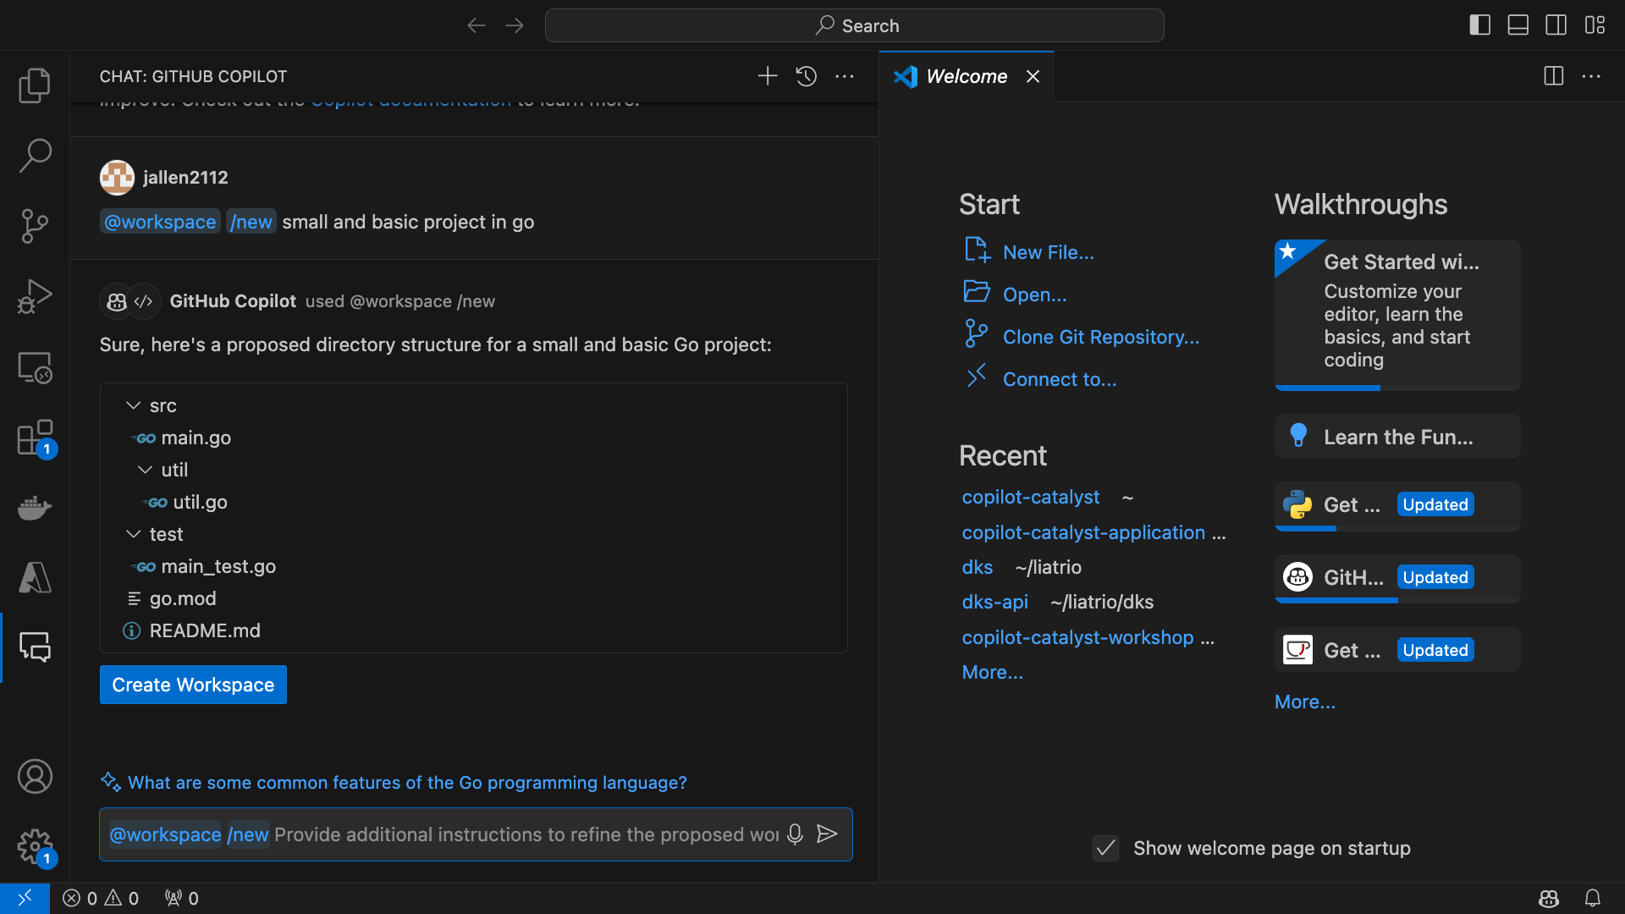
Task: Go back in navigation history
Action: (476, 25)
